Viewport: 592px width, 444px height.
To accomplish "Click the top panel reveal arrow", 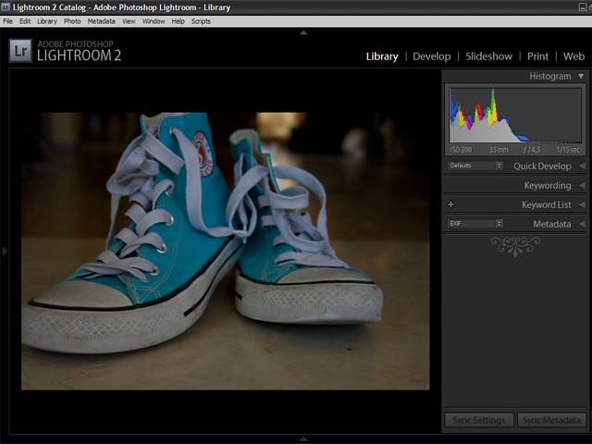I will pyautogui.click(x=303, y=33).
